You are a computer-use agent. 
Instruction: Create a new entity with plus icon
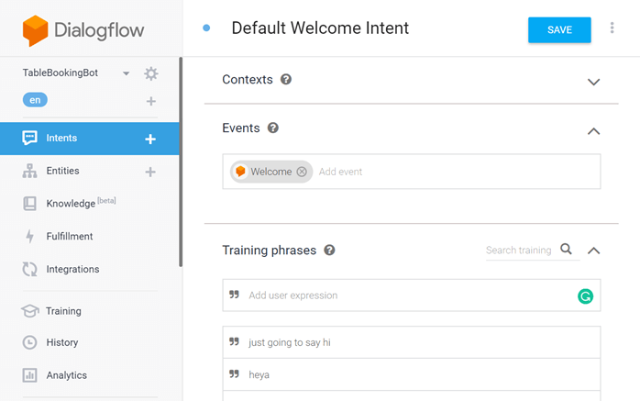[150, 172]
